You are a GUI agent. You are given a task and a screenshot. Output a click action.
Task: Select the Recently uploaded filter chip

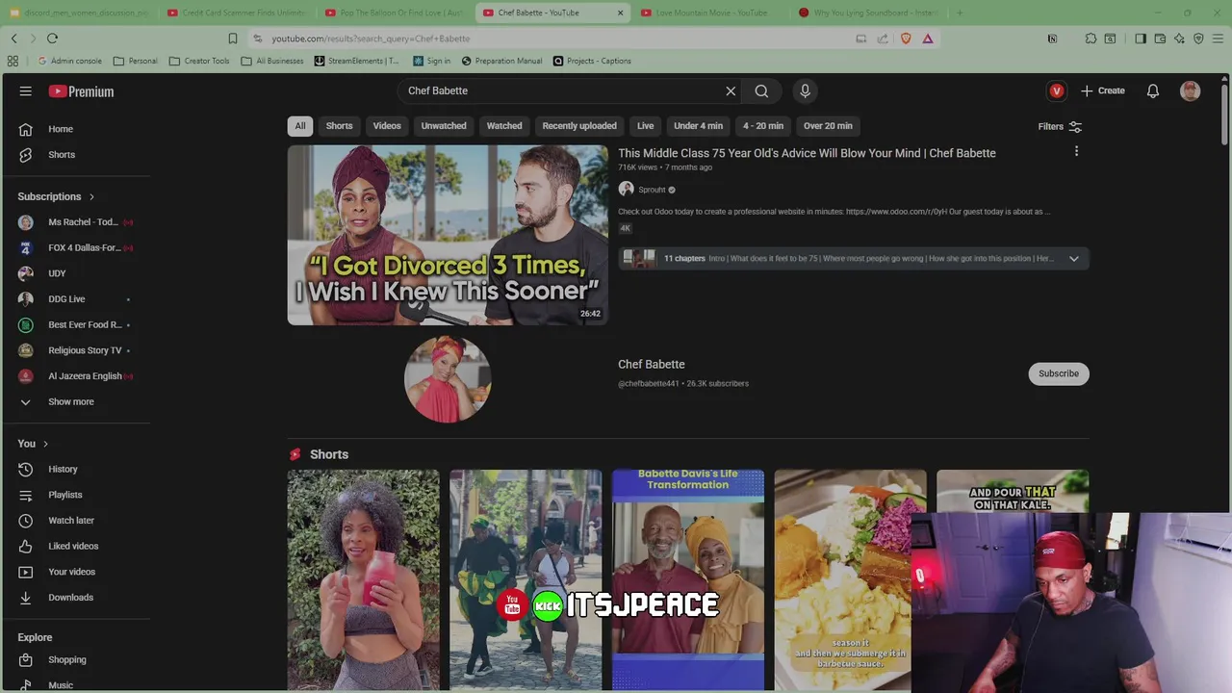579,126
